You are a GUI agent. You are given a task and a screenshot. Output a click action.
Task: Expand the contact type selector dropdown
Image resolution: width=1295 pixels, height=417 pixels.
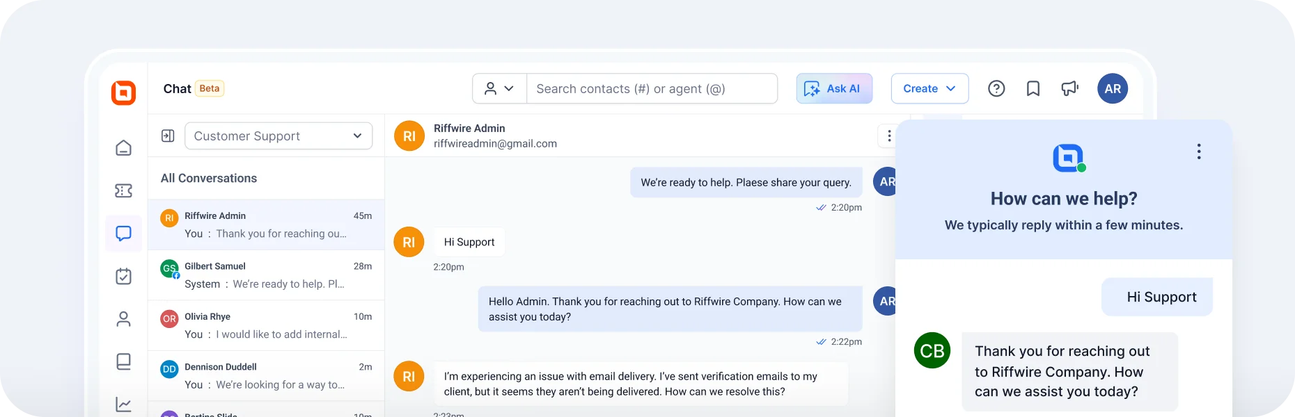(499, 88)
